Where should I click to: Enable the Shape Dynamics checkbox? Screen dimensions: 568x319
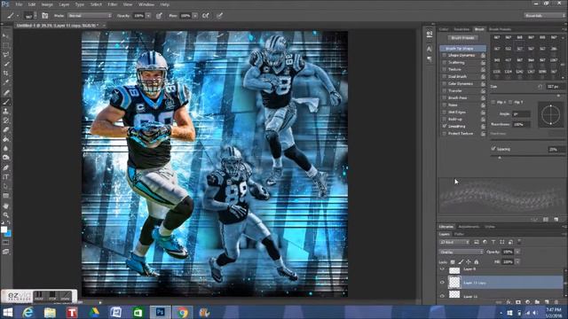[445, 55]
